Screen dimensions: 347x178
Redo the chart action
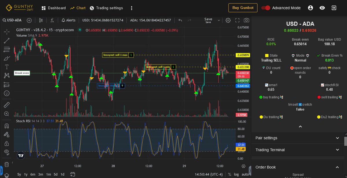190,20
